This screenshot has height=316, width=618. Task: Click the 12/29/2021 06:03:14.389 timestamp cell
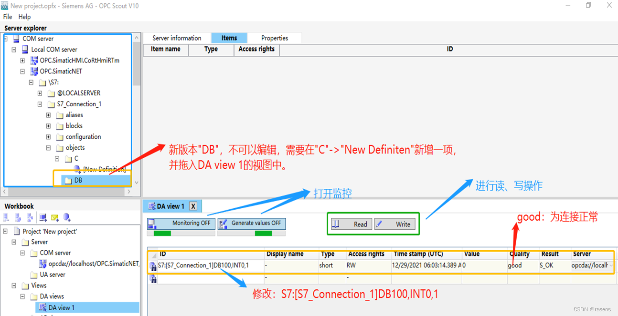(x=426, y=265)
